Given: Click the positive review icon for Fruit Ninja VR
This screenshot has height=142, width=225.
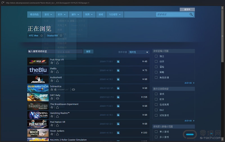Looking at the screenshot, I should click(118, 61).
